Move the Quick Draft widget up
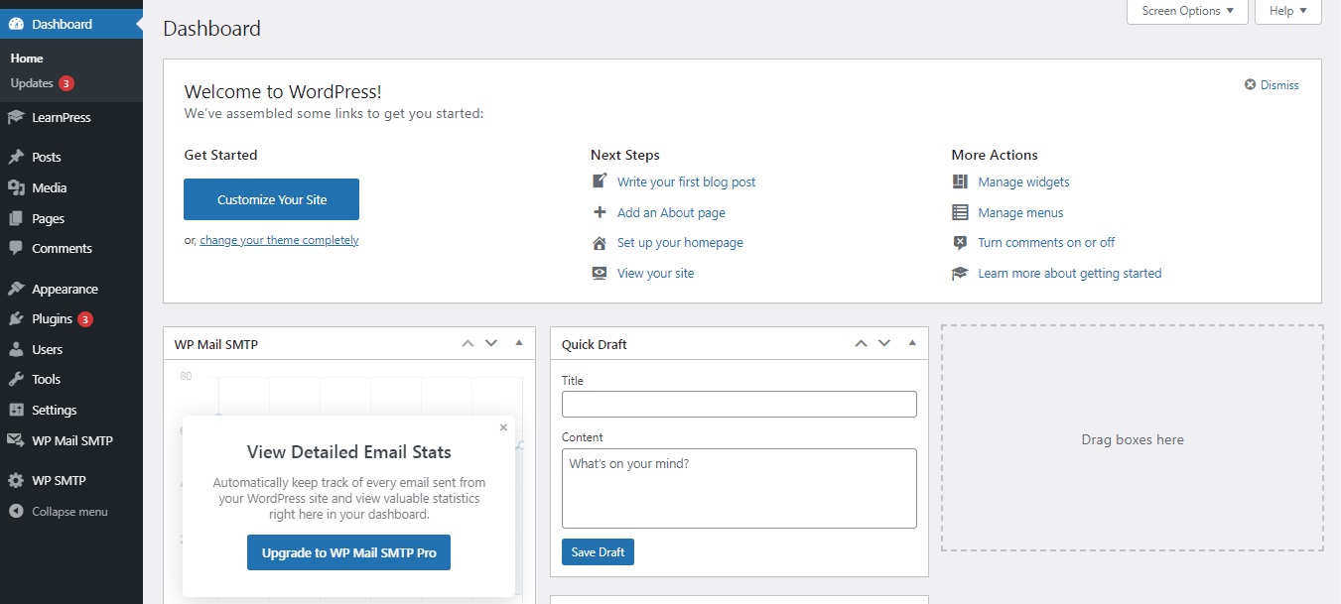The height and width of the screenshot is (604, 1341). [x=862, y=343]
